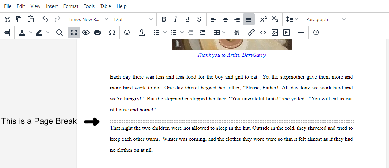Open the highlight color dropdown arrow

(x=48, y=32)
